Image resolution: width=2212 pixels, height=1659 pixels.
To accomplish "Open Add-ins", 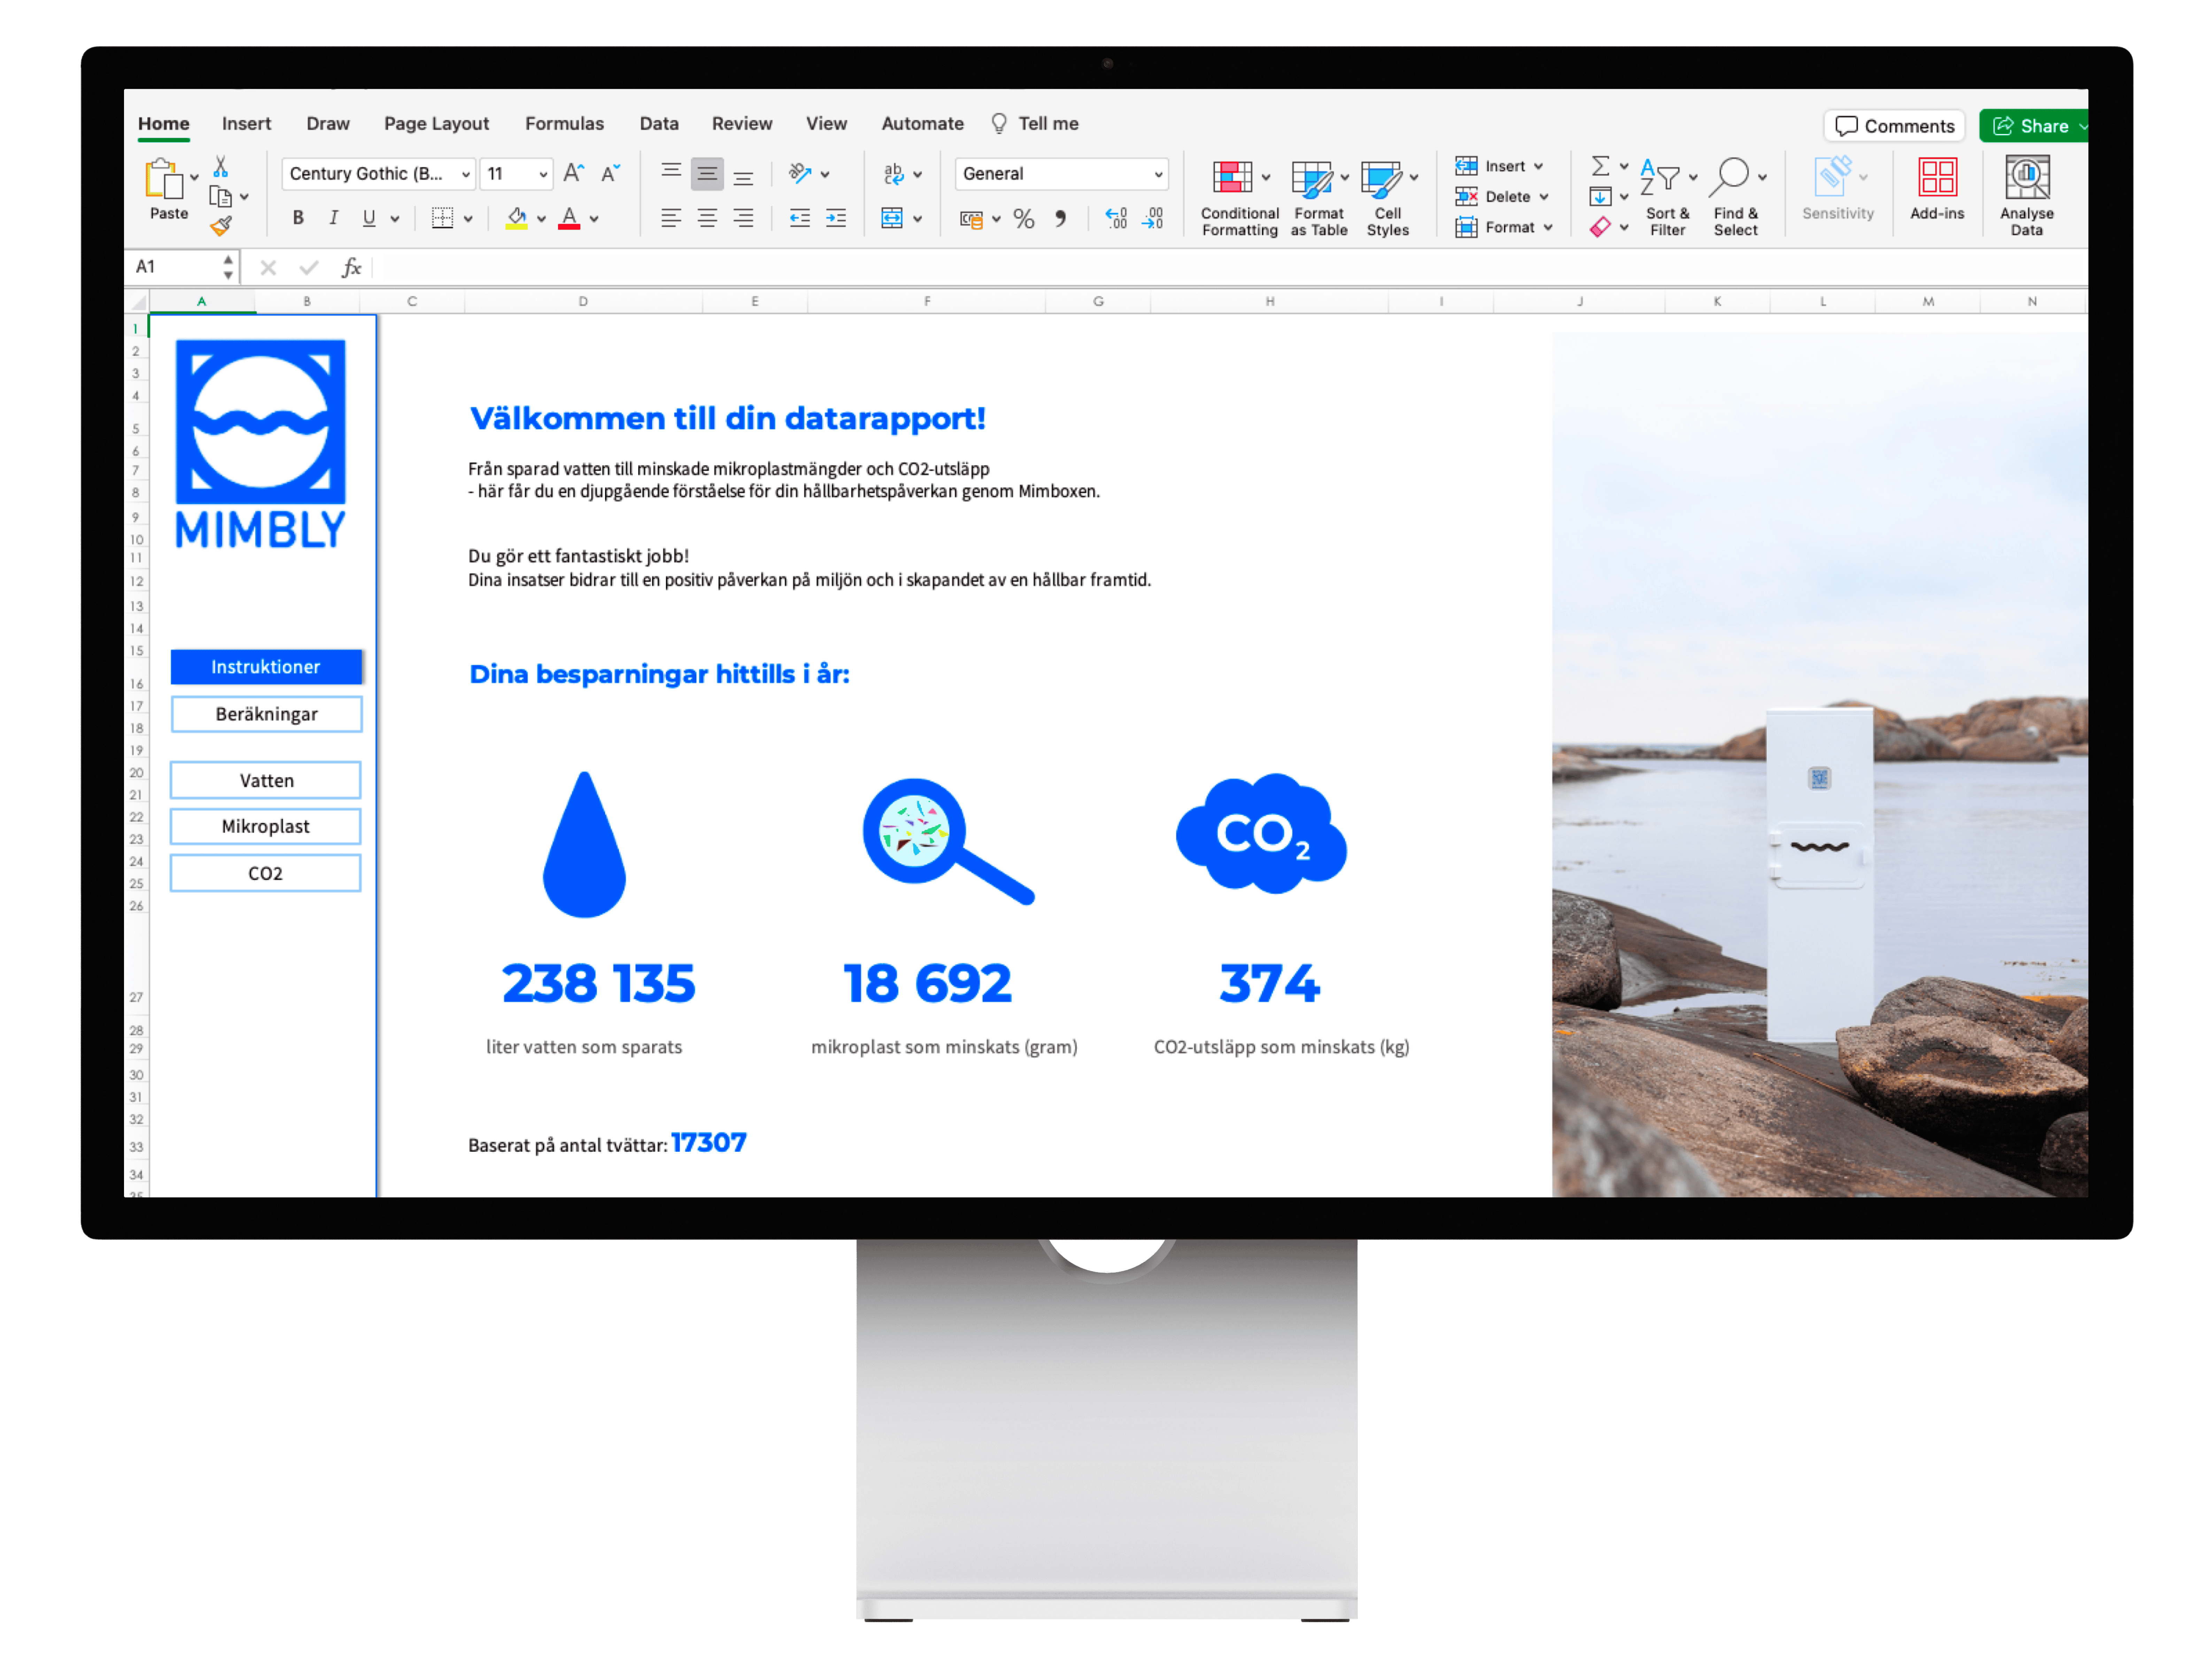I will (x=1937, y=190).
